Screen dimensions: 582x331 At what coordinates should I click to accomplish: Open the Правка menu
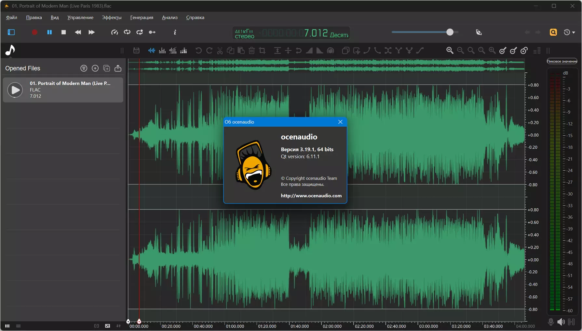[x=34, y=18]
